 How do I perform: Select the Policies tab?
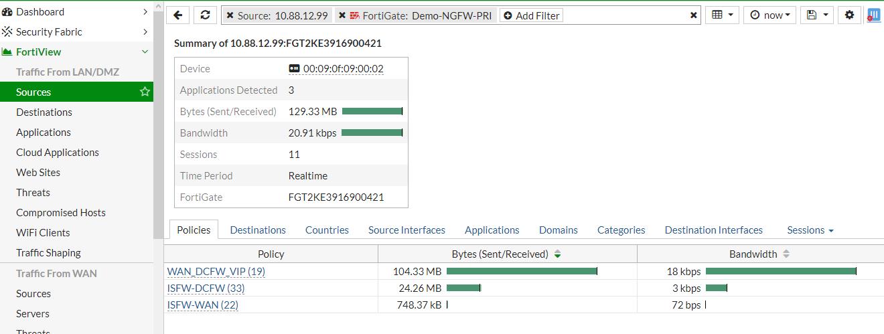[x=194, y=230]
